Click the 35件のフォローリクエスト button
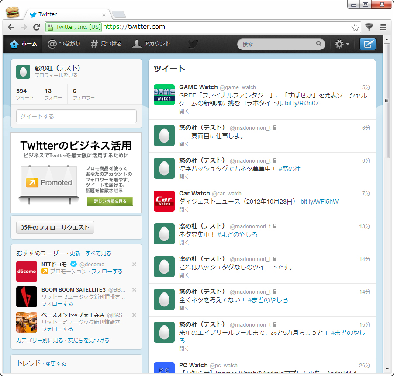394x376 pixels. click(55, 227)
